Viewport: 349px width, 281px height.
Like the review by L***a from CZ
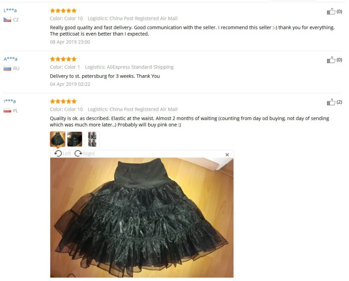pos(331,12)
